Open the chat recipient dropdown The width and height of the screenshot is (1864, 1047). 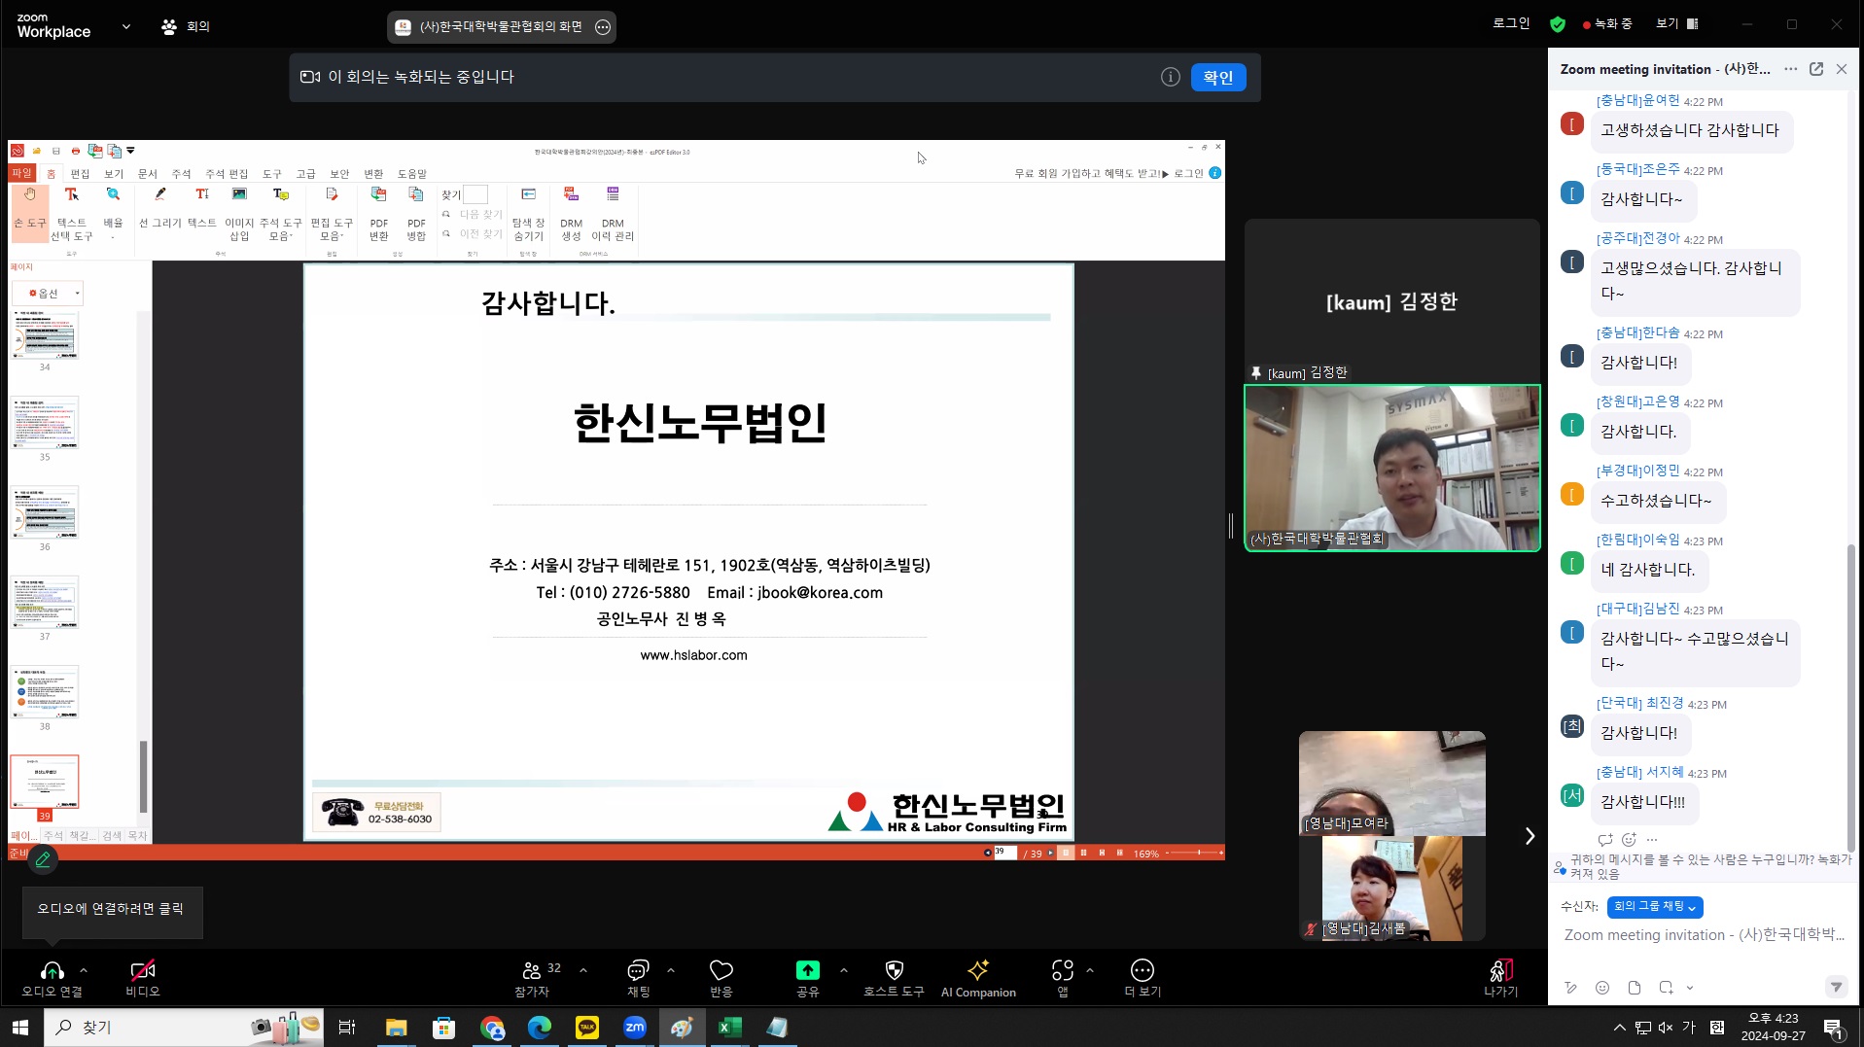click(1655, 906)
